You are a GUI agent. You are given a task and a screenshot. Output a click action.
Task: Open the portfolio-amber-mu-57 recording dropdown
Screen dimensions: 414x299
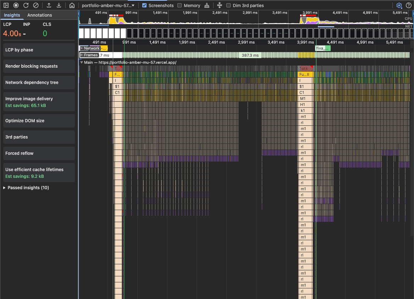[x=108, y=5]
